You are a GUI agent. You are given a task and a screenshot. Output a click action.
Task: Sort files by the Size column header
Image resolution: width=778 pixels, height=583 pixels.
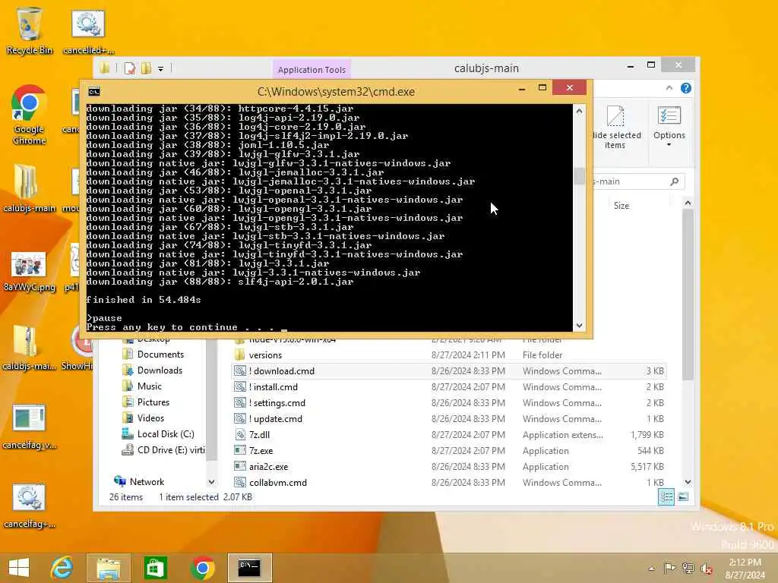(621, 205)
